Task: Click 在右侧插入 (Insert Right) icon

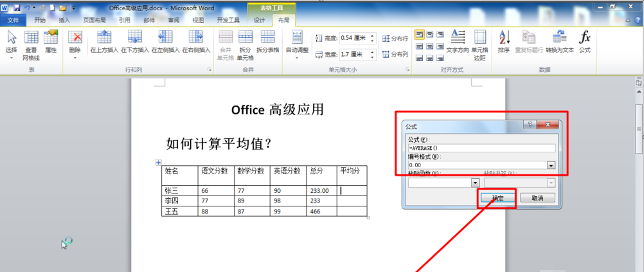Action: 196,37
